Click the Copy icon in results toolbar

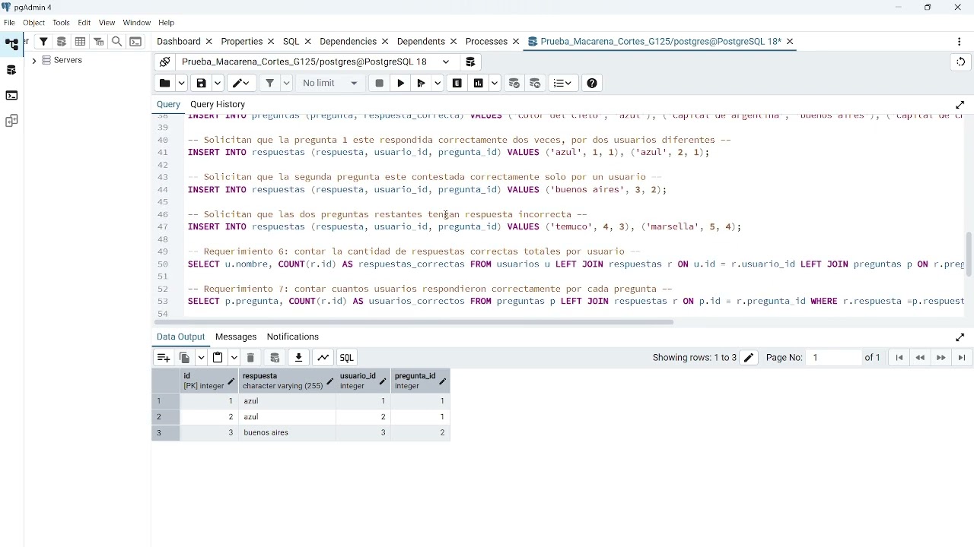pyautogui.click(x=185, y=358)
